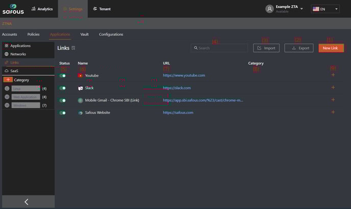Click the Safous logo
The height and width of the screenshot is (209, 351).
click(x=13, y=9)
